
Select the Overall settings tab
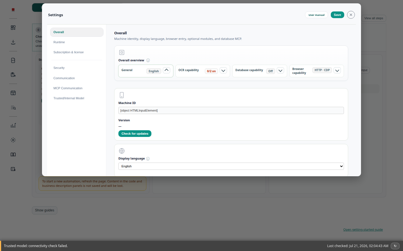(x=77, y=32)
